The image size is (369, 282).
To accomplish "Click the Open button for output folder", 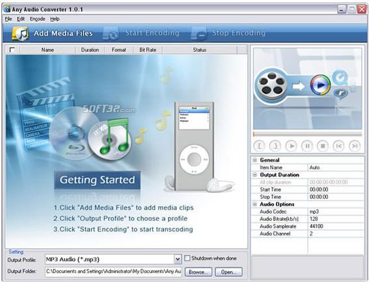I will pos(228,272).
